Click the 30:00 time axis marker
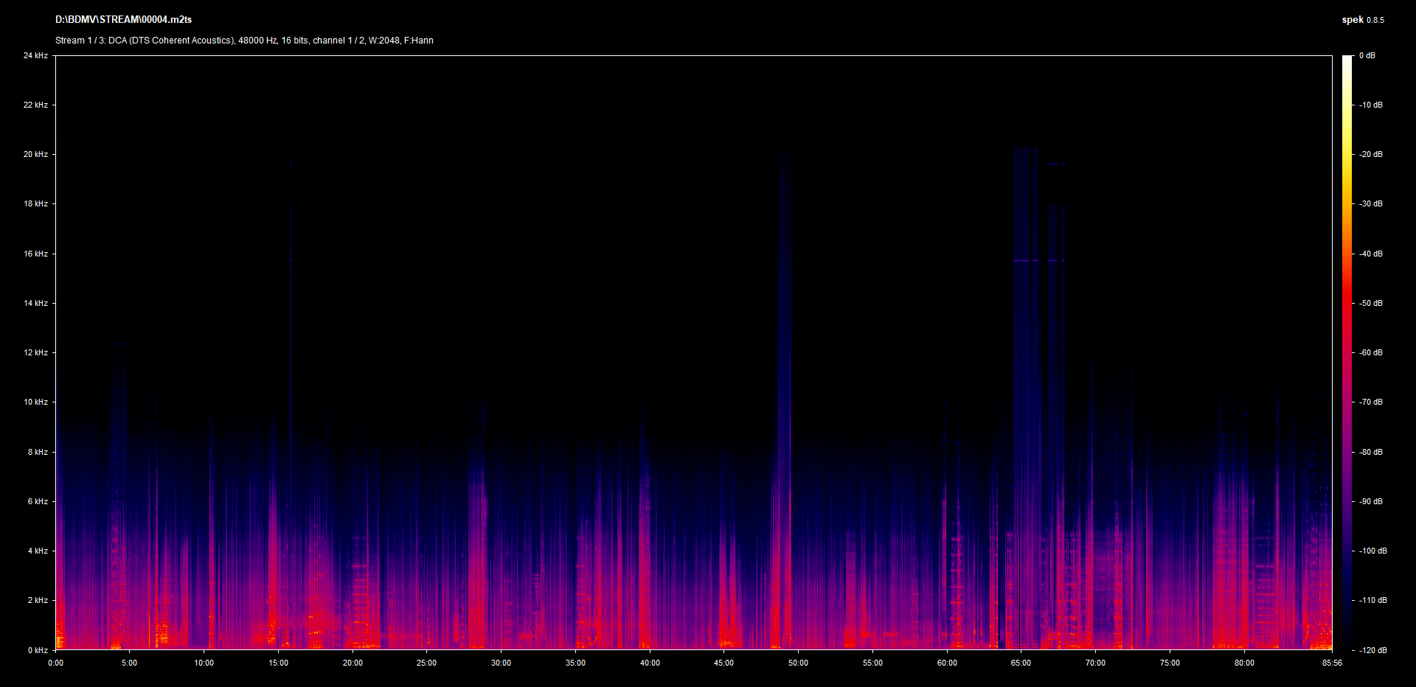The width and height of the screenshot is (1416, 687). pyautogui.click(x=501, y=663)
